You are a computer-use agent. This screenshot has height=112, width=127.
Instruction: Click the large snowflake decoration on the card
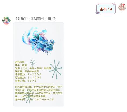[56, 69]
